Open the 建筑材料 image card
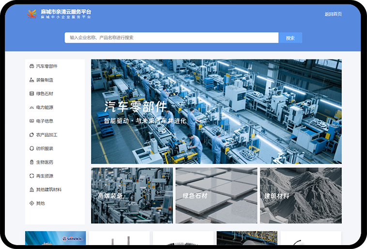The image size is (367, 249). tap(300, 196)
